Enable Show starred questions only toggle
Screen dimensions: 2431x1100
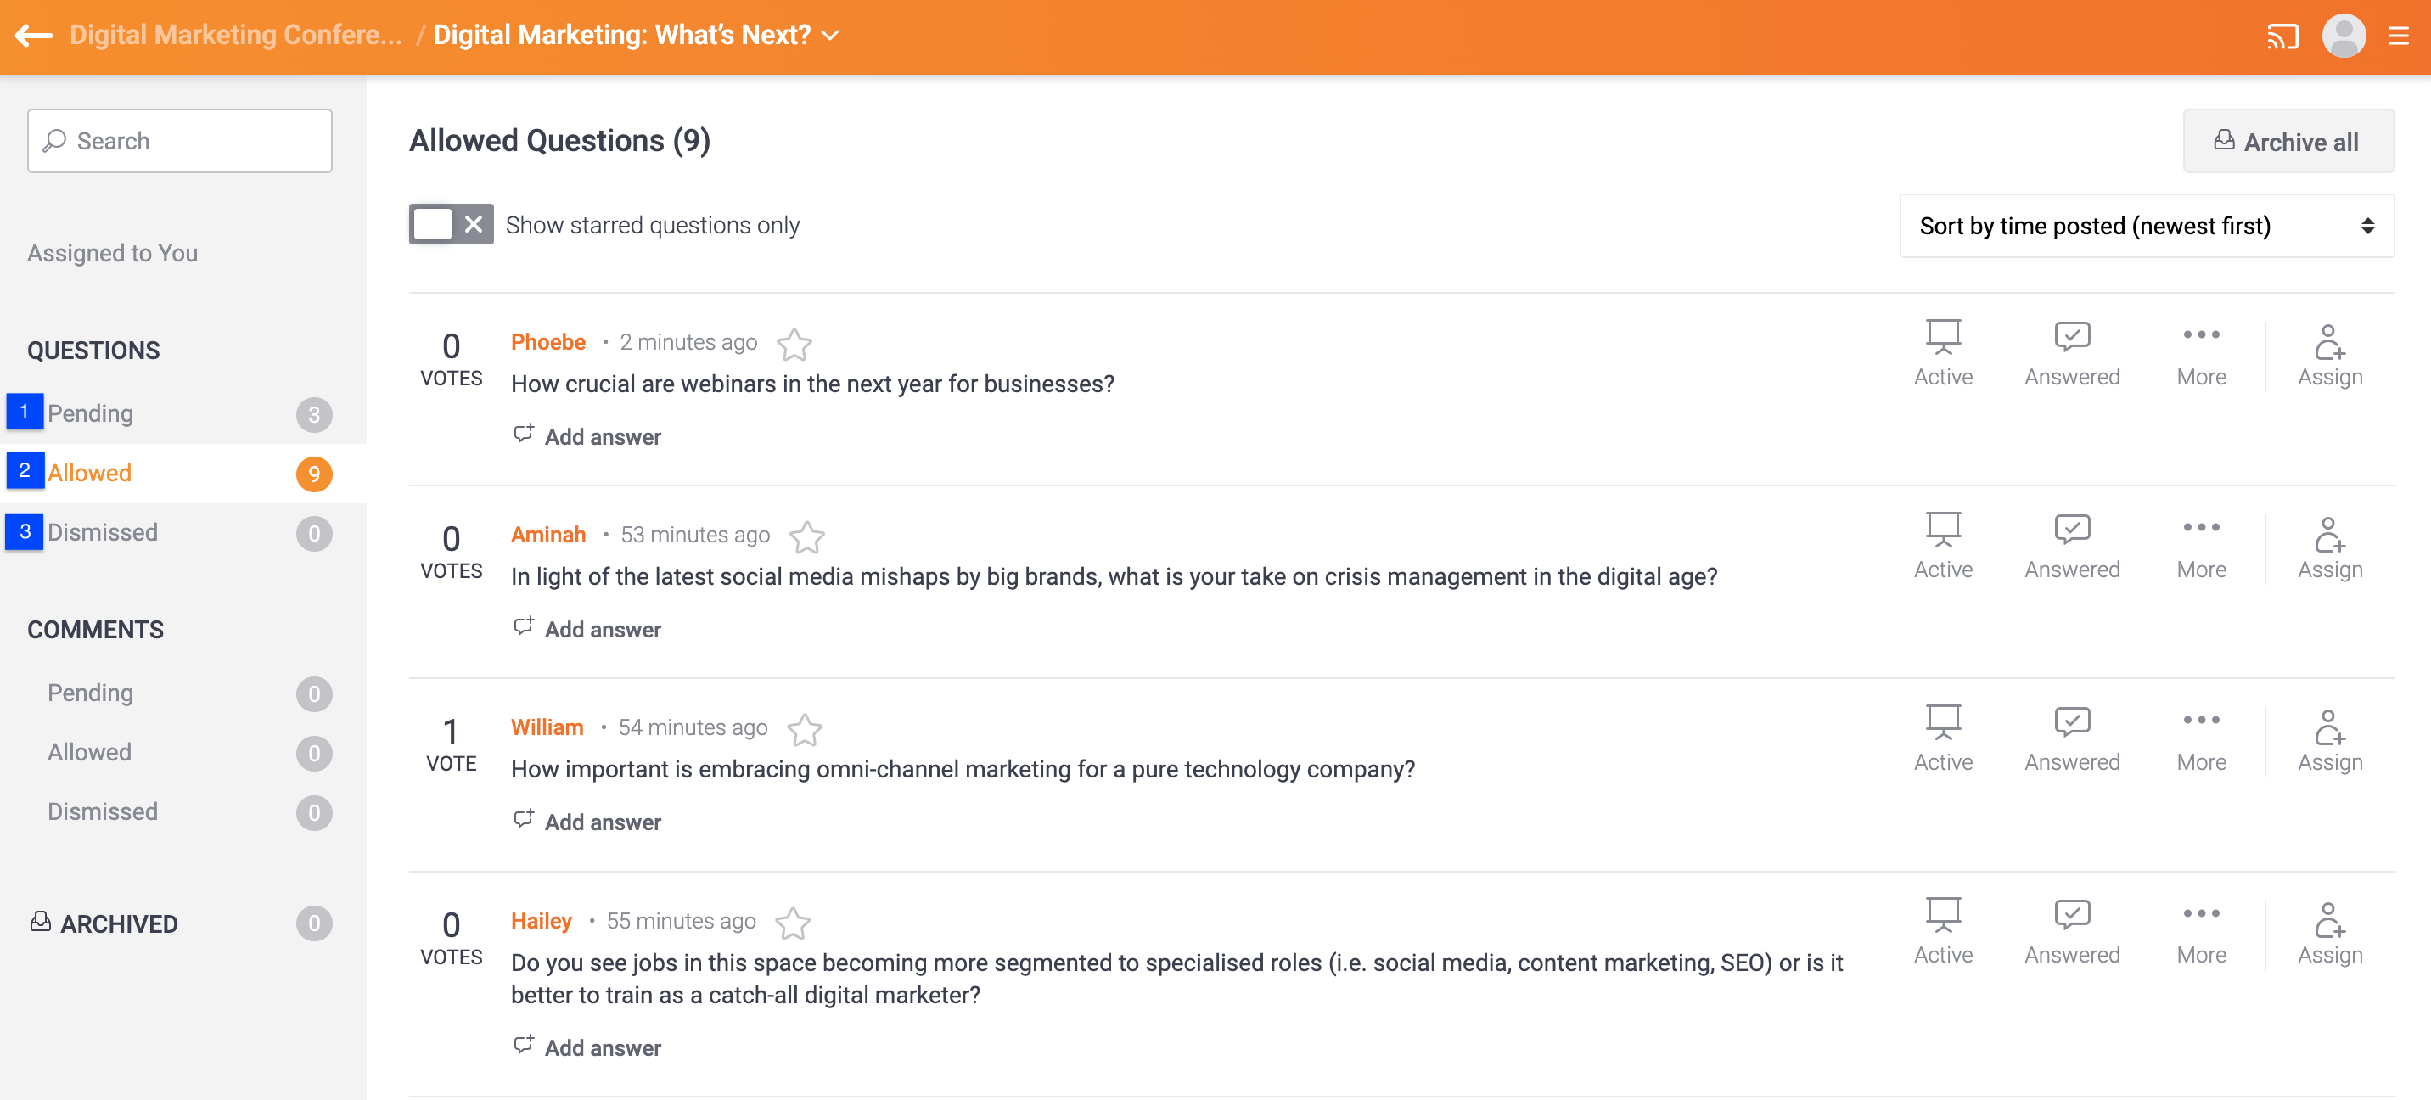pos(450,225)
